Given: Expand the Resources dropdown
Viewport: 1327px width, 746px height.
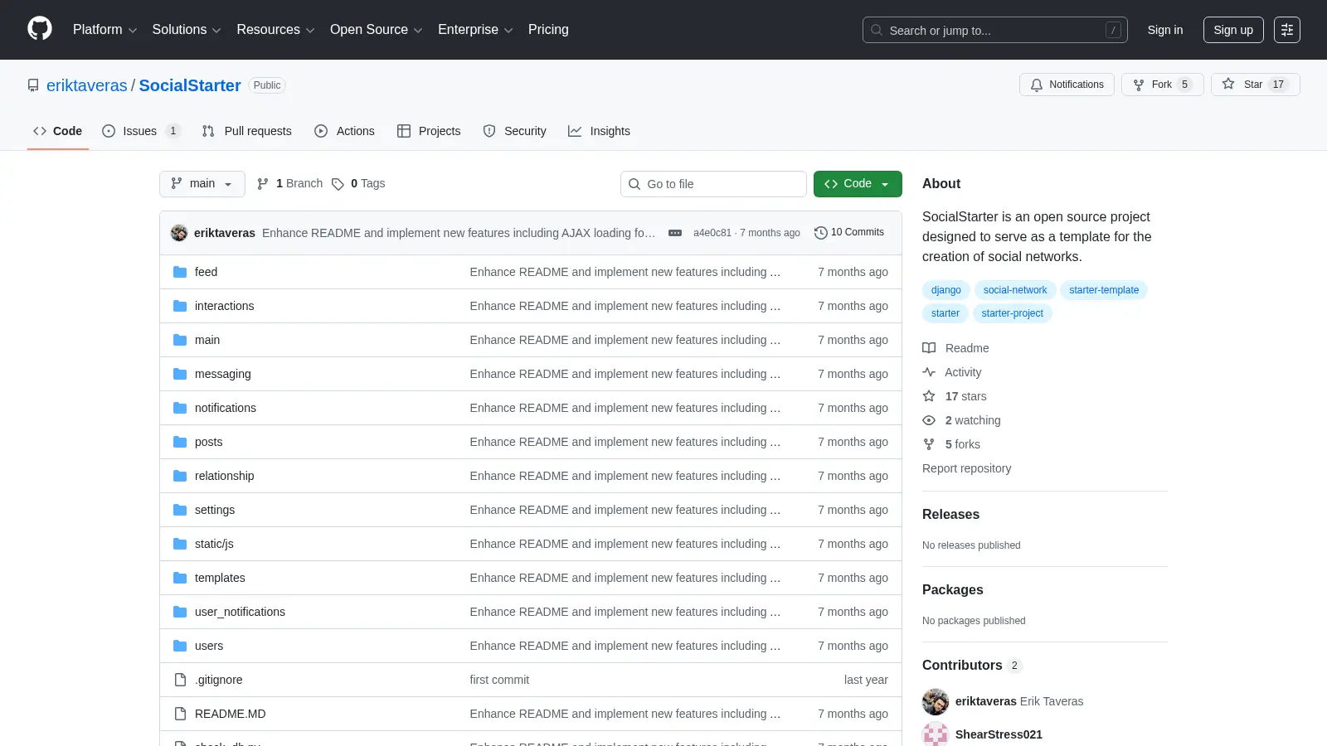Looking at the screenshot, I should pos(275,29).
